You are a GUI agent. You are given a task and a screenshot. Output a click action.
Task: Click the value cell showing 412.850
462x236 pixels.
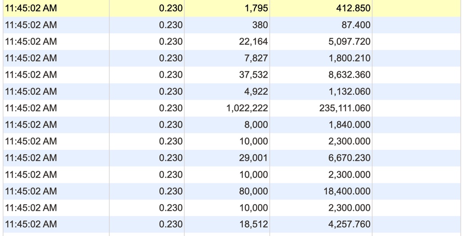coord(353,9)
